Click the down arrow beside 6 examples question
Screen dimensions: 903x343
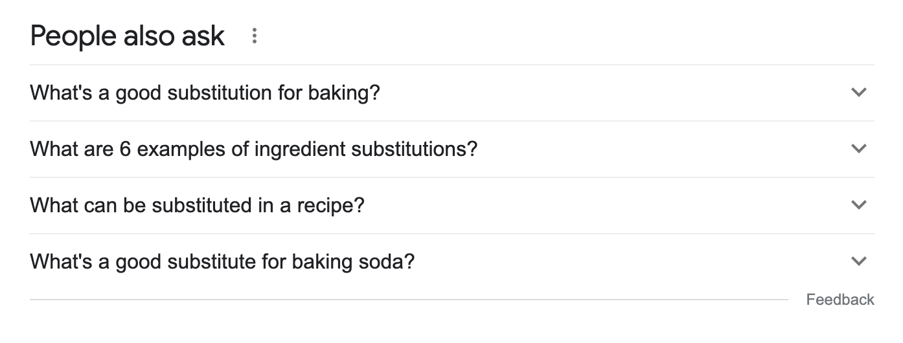858,149
